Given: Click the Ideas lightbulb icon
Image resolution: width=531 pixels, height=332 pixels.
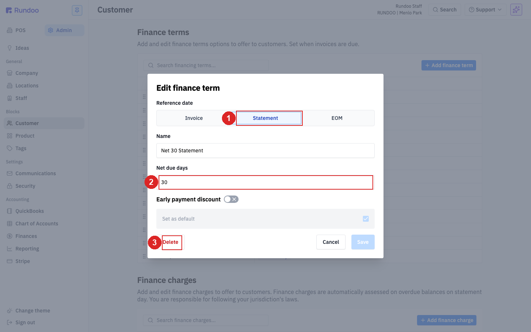Looking at the screenshot, I should click(x=10, y=48).
